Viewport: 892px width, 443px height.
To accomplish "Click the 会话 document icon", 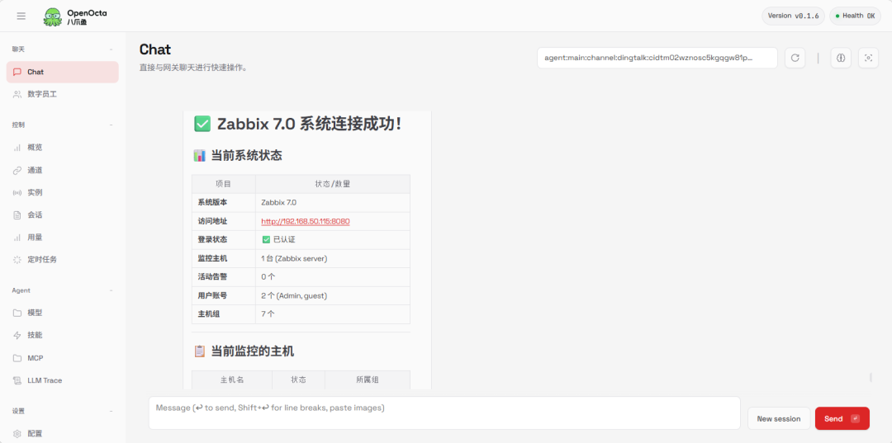I will click(x=17, y=214).
